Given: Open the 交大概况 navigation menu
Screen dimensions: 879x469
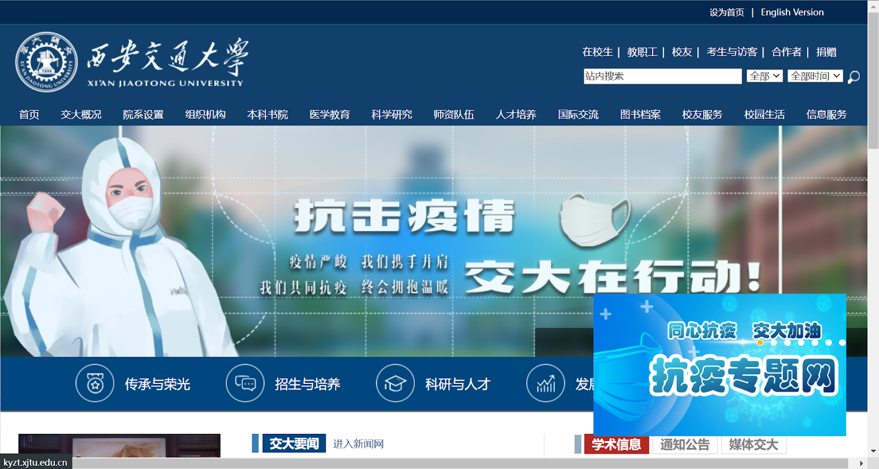Looking at the screenshot, I should click(81, 114).
